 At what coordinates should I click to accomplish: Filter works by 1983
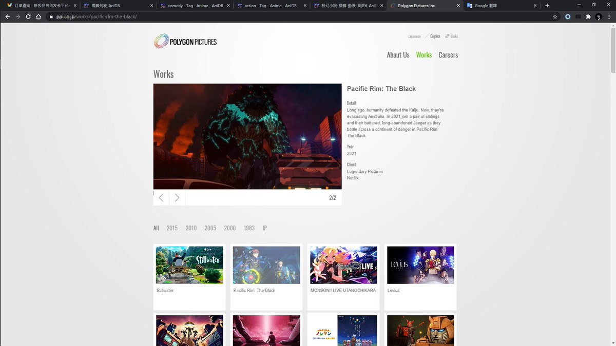pyautogui.click(x=249, y=228)
